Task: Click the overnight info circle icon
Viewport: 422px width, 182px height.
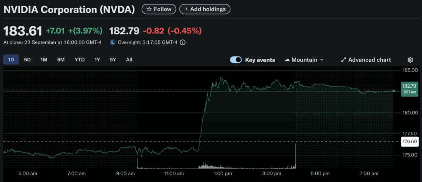Action: pos(183,42)
